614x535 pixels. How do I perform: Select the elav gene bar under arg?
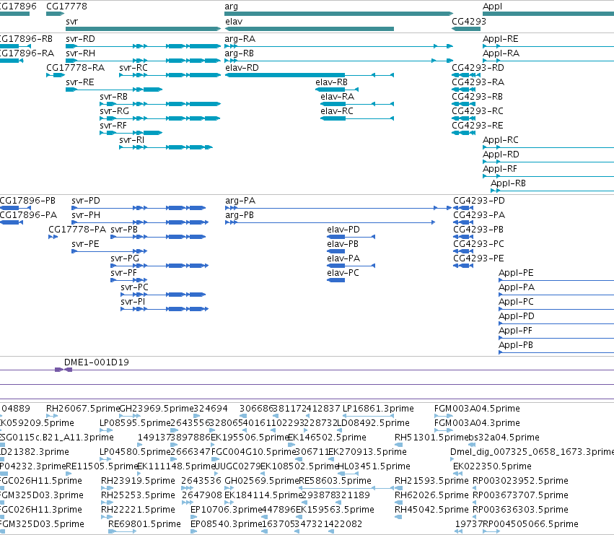pyautogui.click(x=310, y=29)
